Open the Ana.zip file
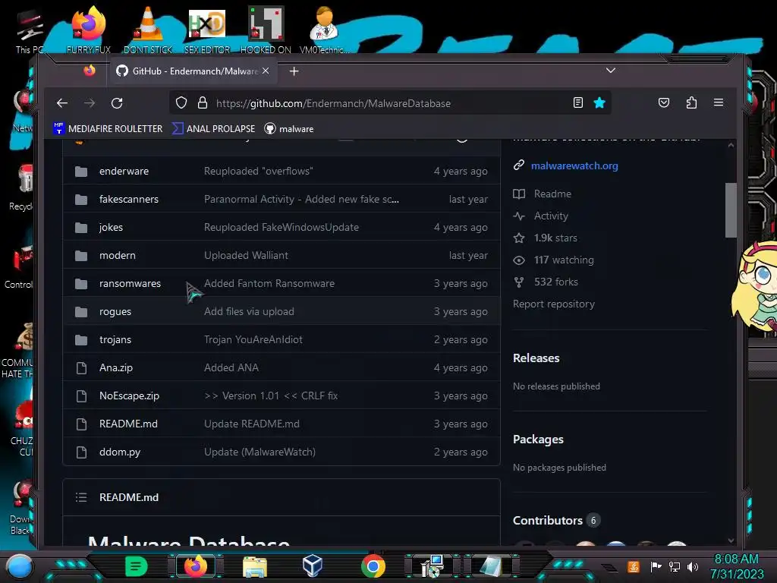Image resolution: width=777 pixels, height=583 pixels. coord(116,368)
